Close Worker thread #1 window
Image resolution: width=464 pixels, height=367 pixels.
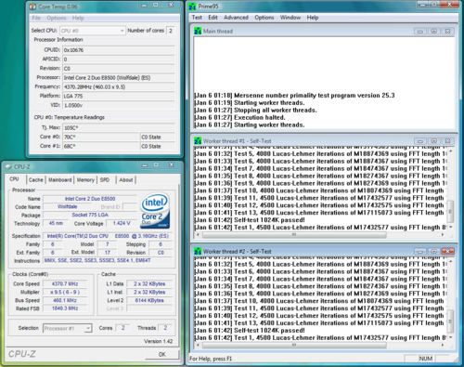pos(447,141)
